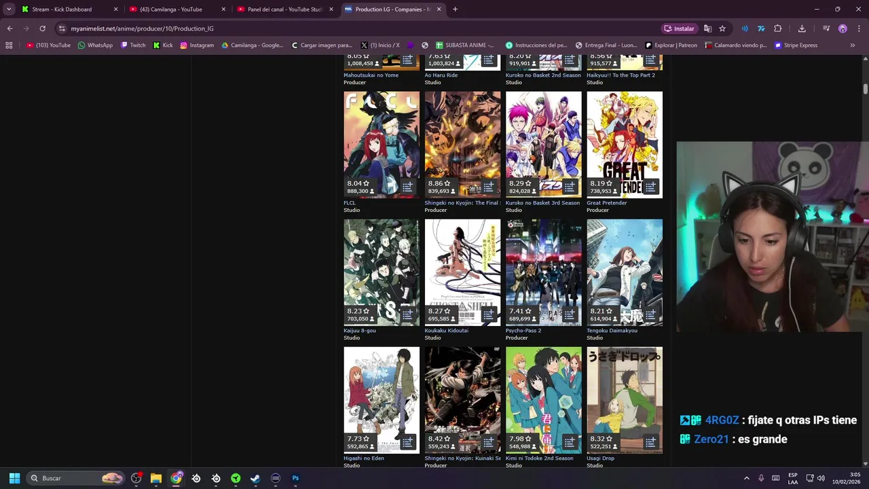The width and height of the screenshot is (869, 489).
Task: Open File Explorer from the taskbar
Action: 156,478
